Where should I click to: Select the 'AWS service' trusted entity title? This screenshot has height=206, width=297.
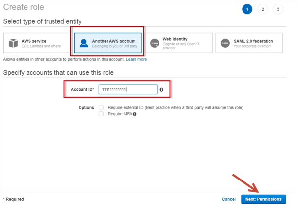[x=33, y=41]
